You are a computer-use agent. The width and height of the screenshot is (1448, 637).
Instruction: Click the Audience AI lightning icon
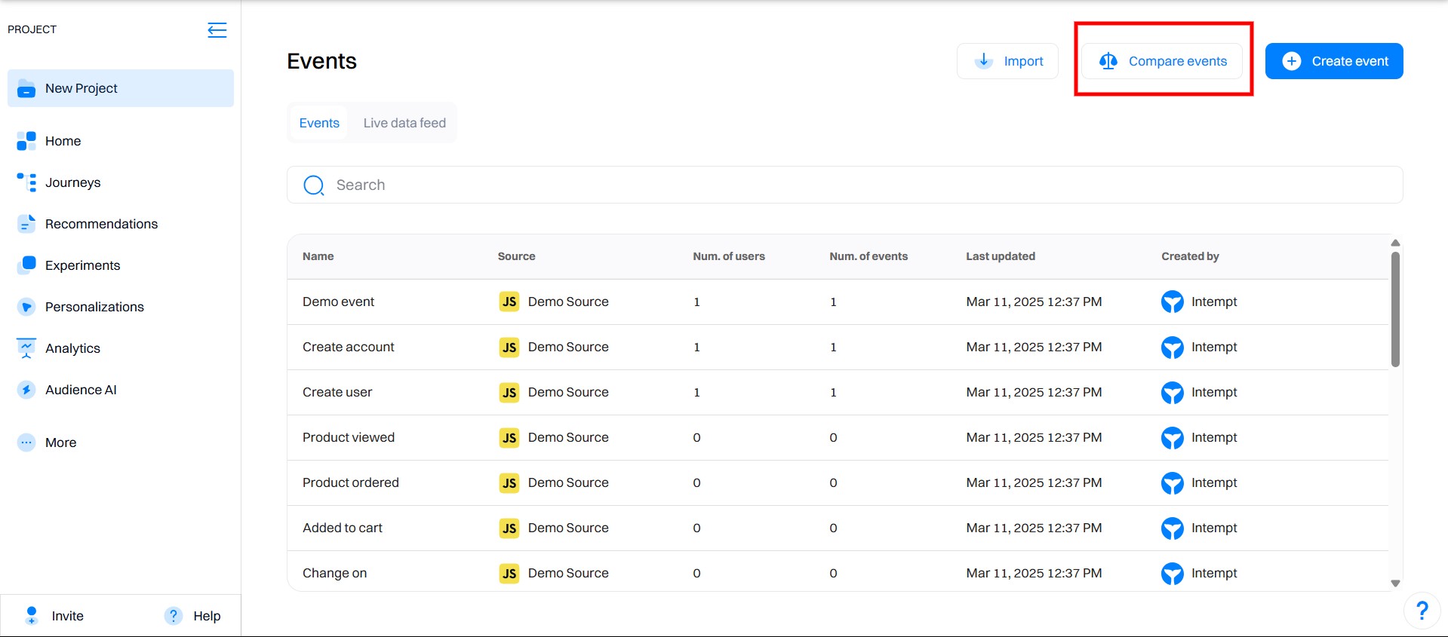click(x=26, y=390)
